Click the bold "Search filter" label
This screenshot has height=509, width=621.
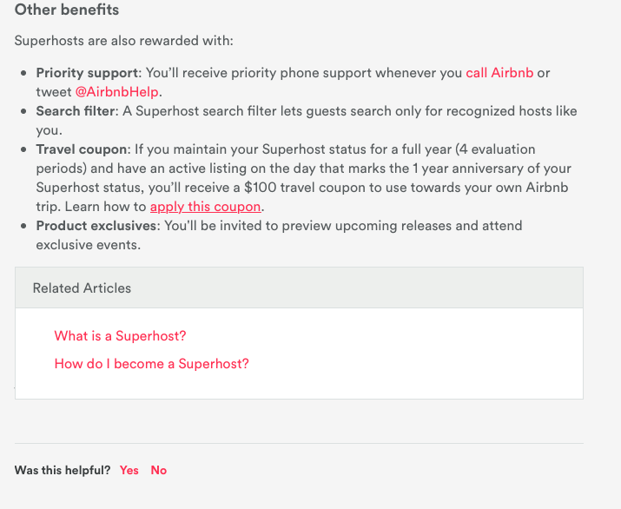tap(76, 111)
